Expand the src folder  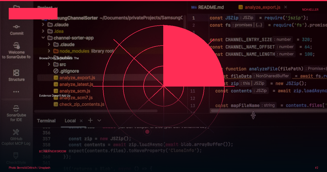coord(49,64)
